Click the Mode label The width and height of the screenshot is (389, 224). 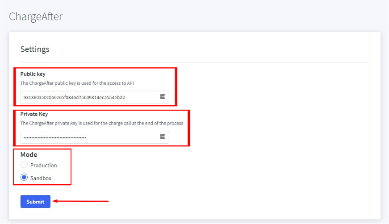point(29,155)
